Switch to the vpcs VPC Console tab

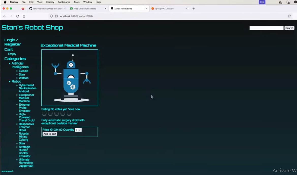point(164,8)
